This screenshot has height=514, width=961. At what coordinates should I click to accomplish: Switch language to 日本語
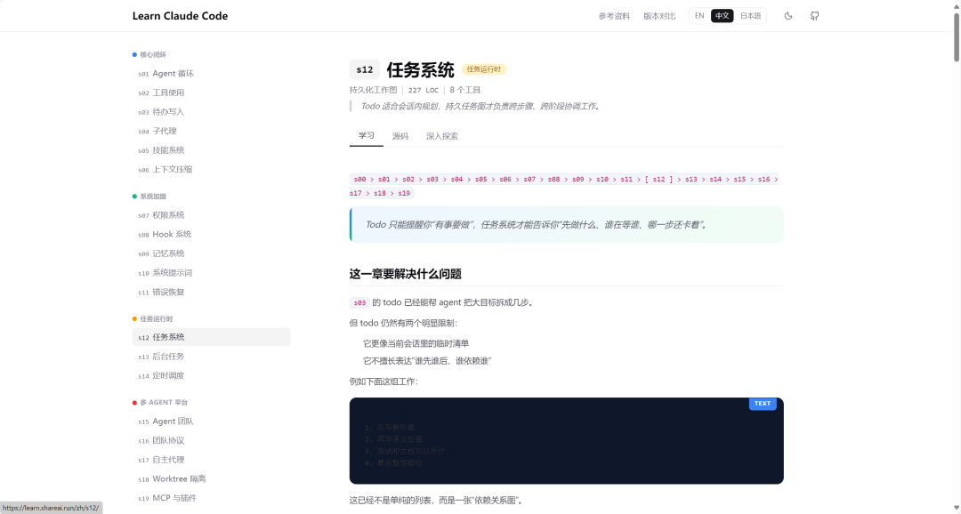(751, 15)
